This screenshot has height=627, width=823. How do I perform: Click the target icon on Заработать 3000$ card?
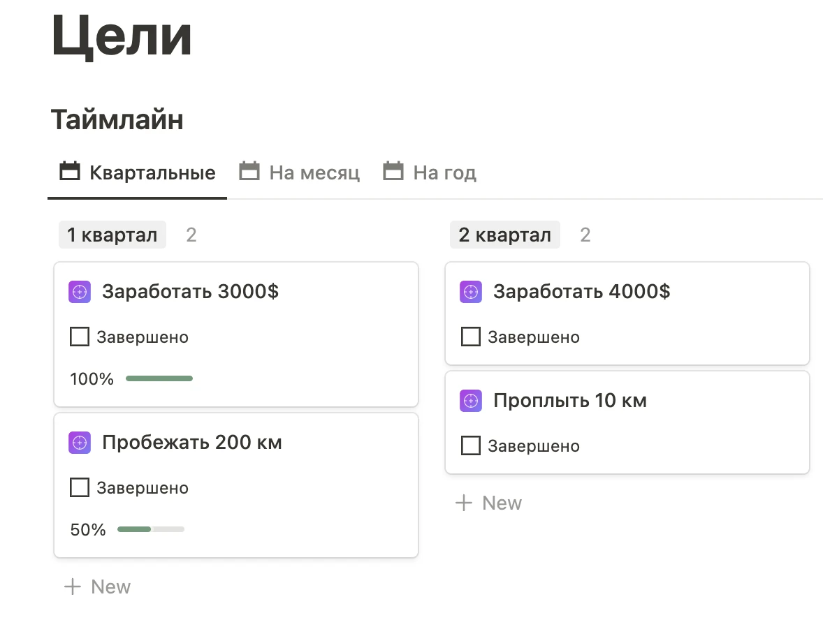click(x=80, y=292)
